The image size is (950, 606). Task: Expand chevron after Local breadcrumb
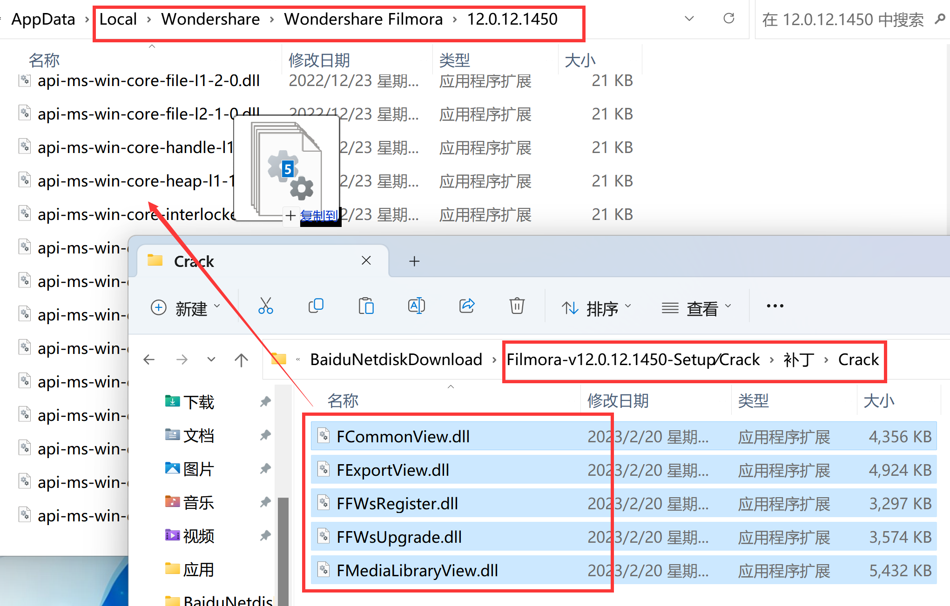tap(149, 20)
